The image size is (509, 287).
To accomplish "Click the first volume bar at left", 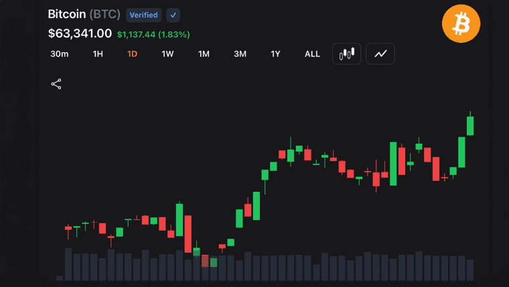I will click(60, 278).
